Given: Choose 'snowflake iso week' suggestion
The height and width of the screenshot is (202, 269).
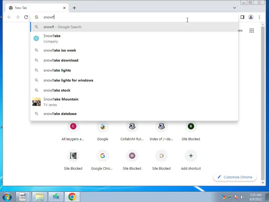Looking at the screenshot, I should pos(134,50).
